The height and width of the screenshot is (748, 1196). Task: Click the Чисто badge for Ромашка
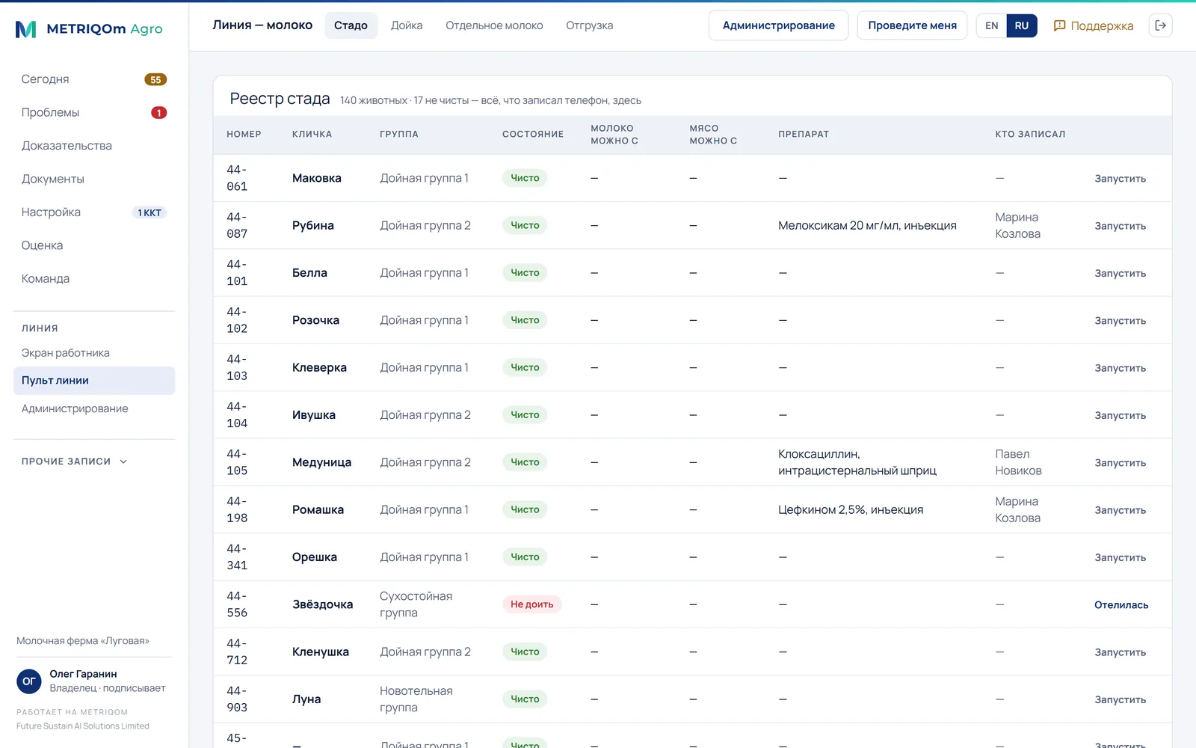pyautogui.click(x=525, y=509)
